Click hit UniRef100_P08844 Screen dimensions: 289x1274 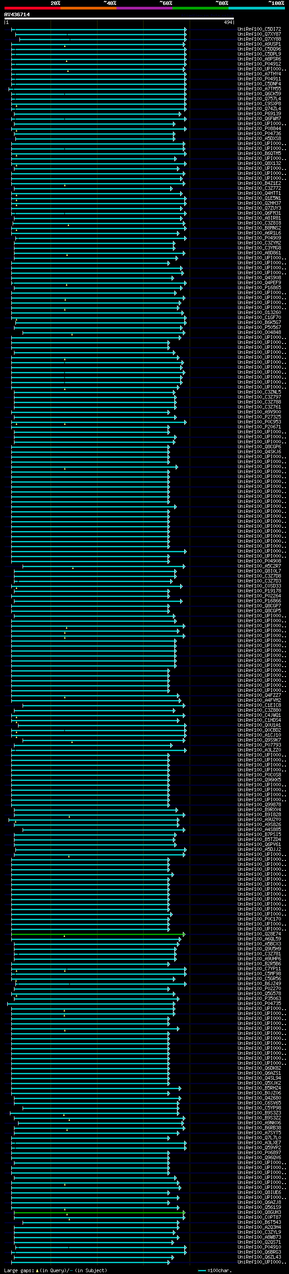click(259, 129)
